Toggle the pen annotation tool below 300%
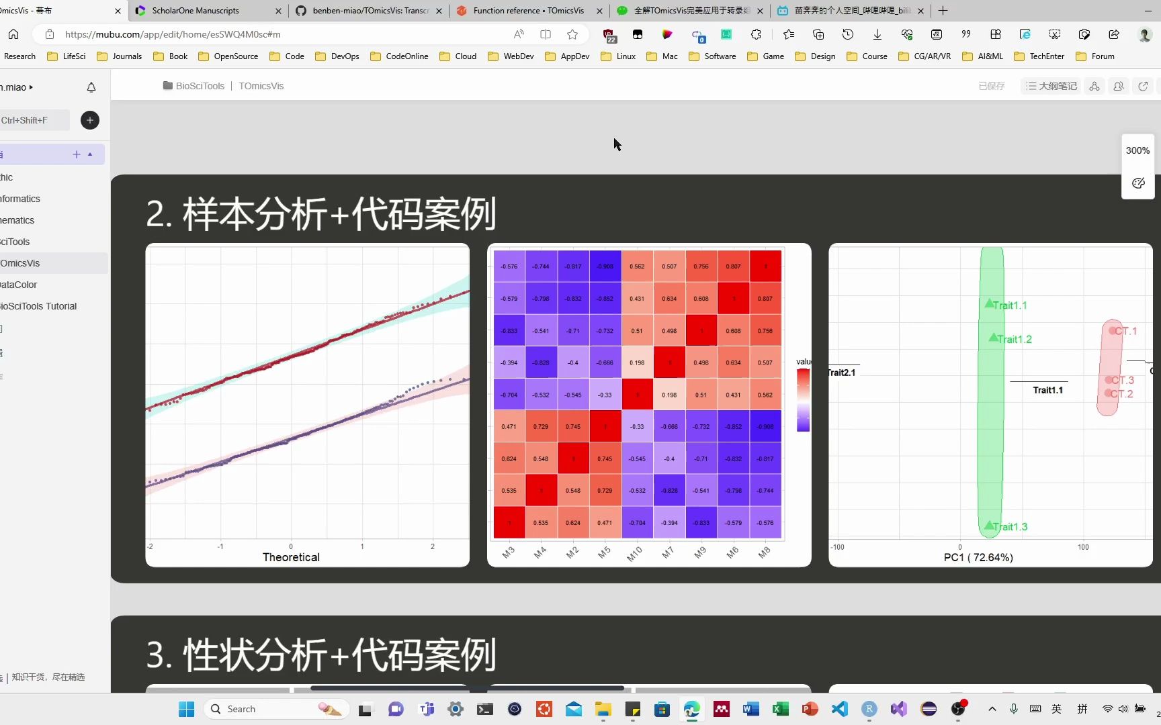 point(1138,183)
